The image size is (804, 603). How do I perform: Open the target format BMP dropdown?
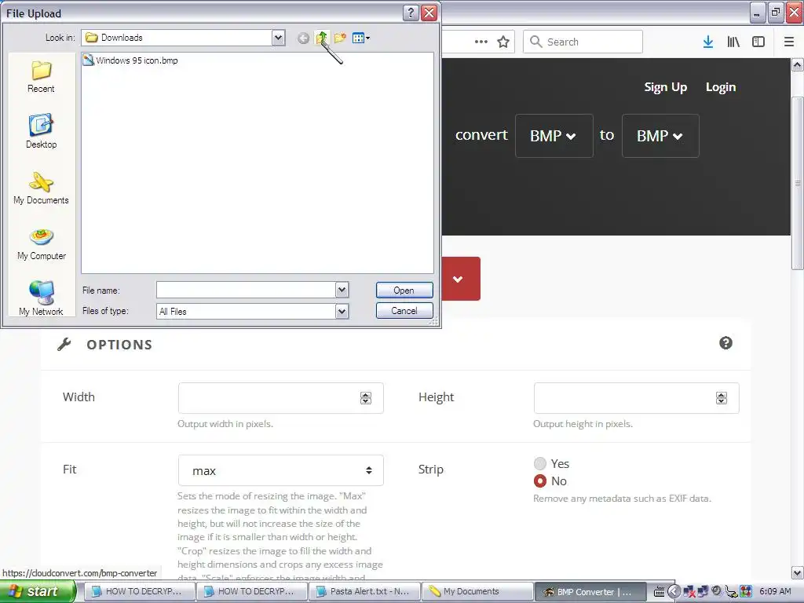[x=660, y=136]
